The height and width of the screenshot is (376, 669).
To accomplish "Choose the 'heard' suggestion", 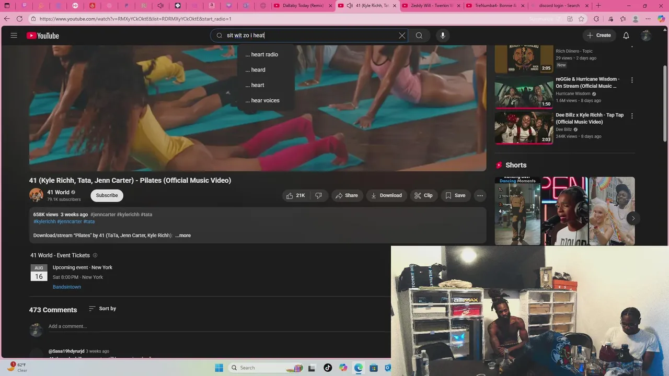I will pyautogui.click(x=266, y=69).
